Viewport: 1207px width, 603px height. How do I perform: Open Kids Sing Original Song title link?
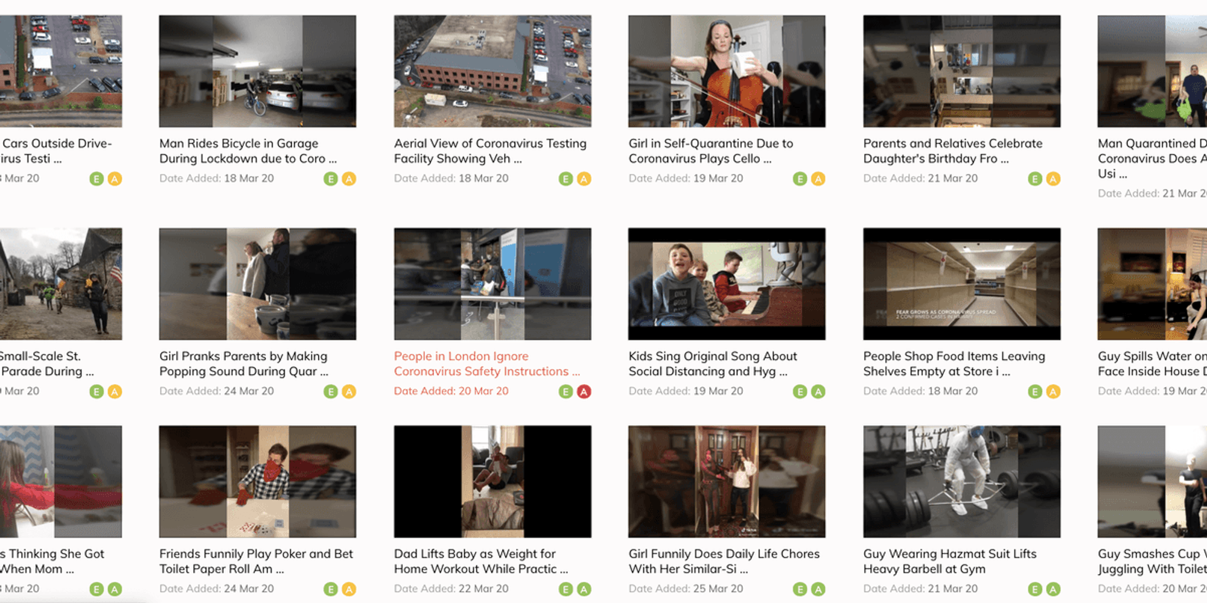(x=712, y=364)
